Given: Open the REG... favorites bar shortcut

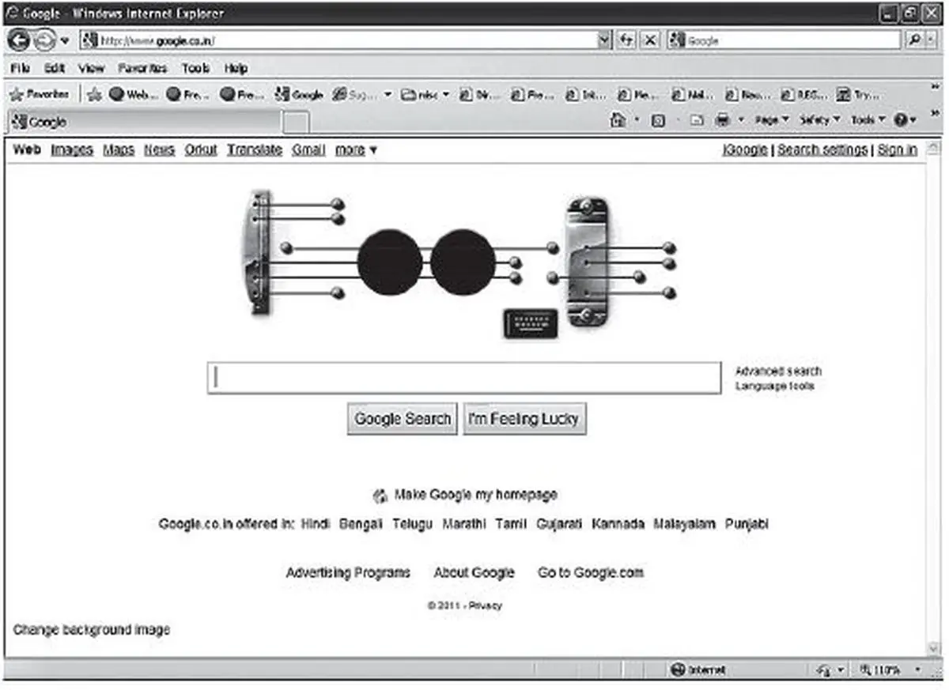Looking at the screenshot, I should (x=804, y=95).
